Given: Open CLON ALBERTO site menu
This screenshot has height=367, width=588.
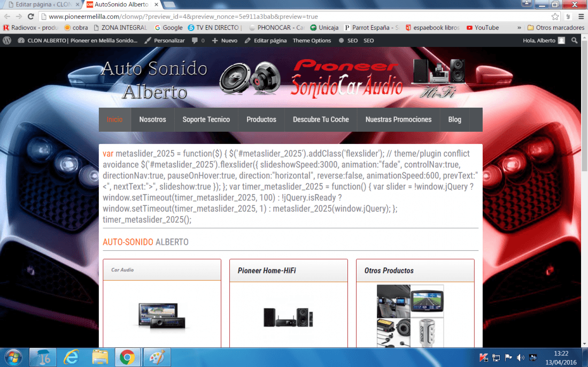Looking at the screenshot, I should pyautogui.click(x=78, y=41).
